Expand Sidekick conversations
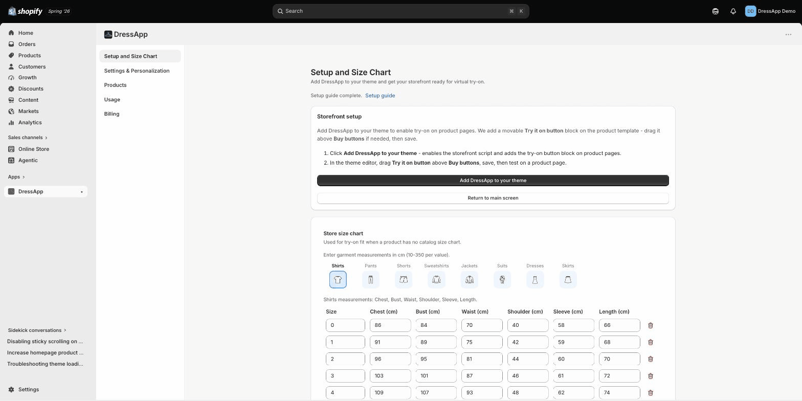This screenshot has height=401, width=802. [37, 330]
